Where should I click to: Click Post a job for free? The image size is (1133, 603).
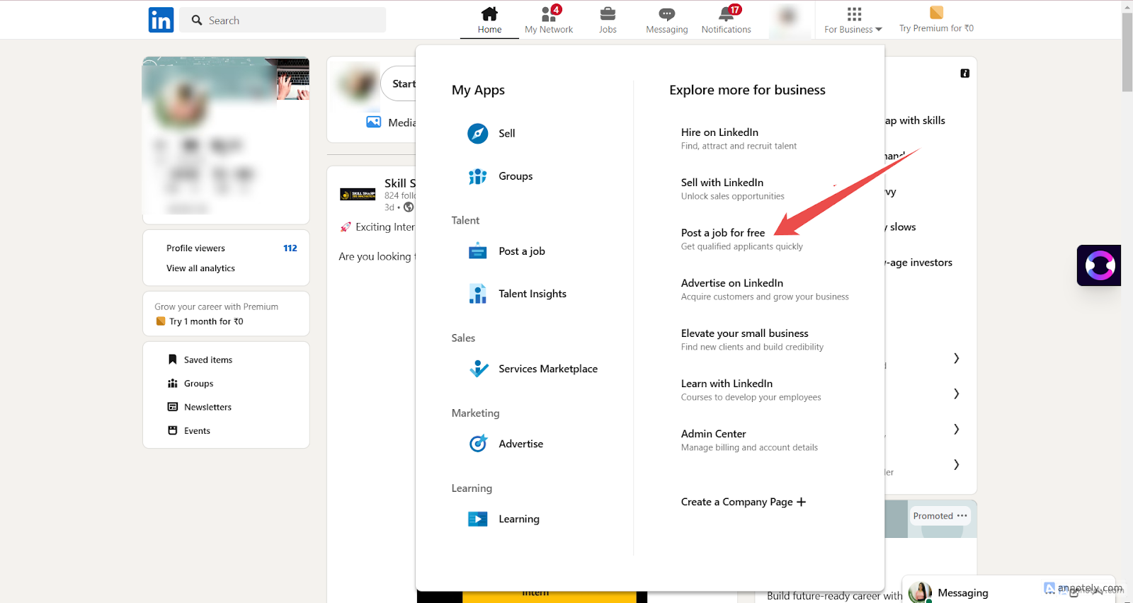[723, 233]
